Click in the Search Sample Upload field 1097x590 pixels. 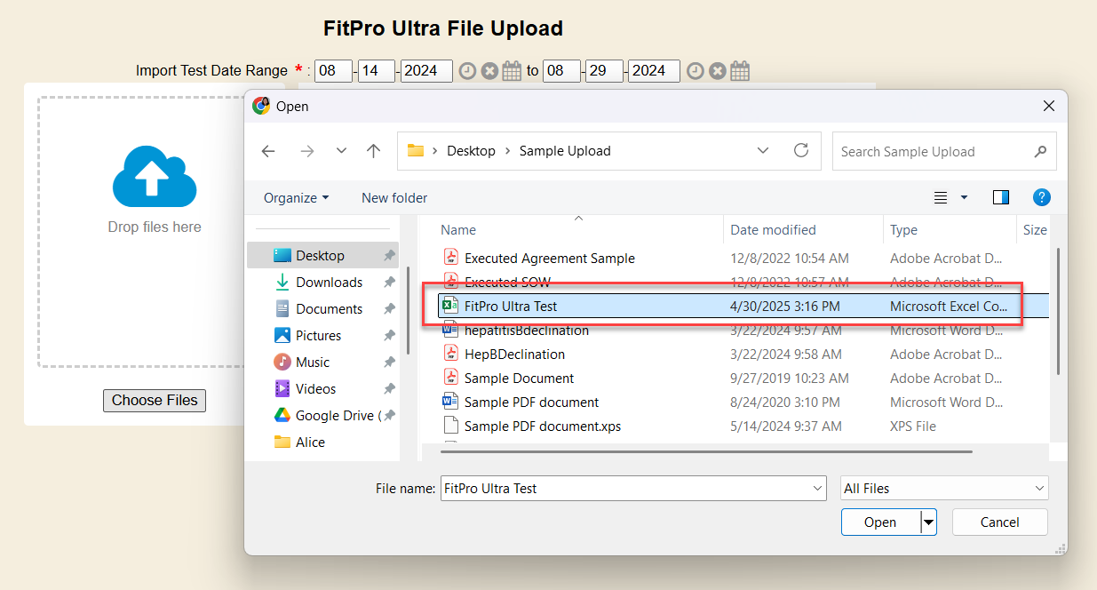click(x=933, y=151)
